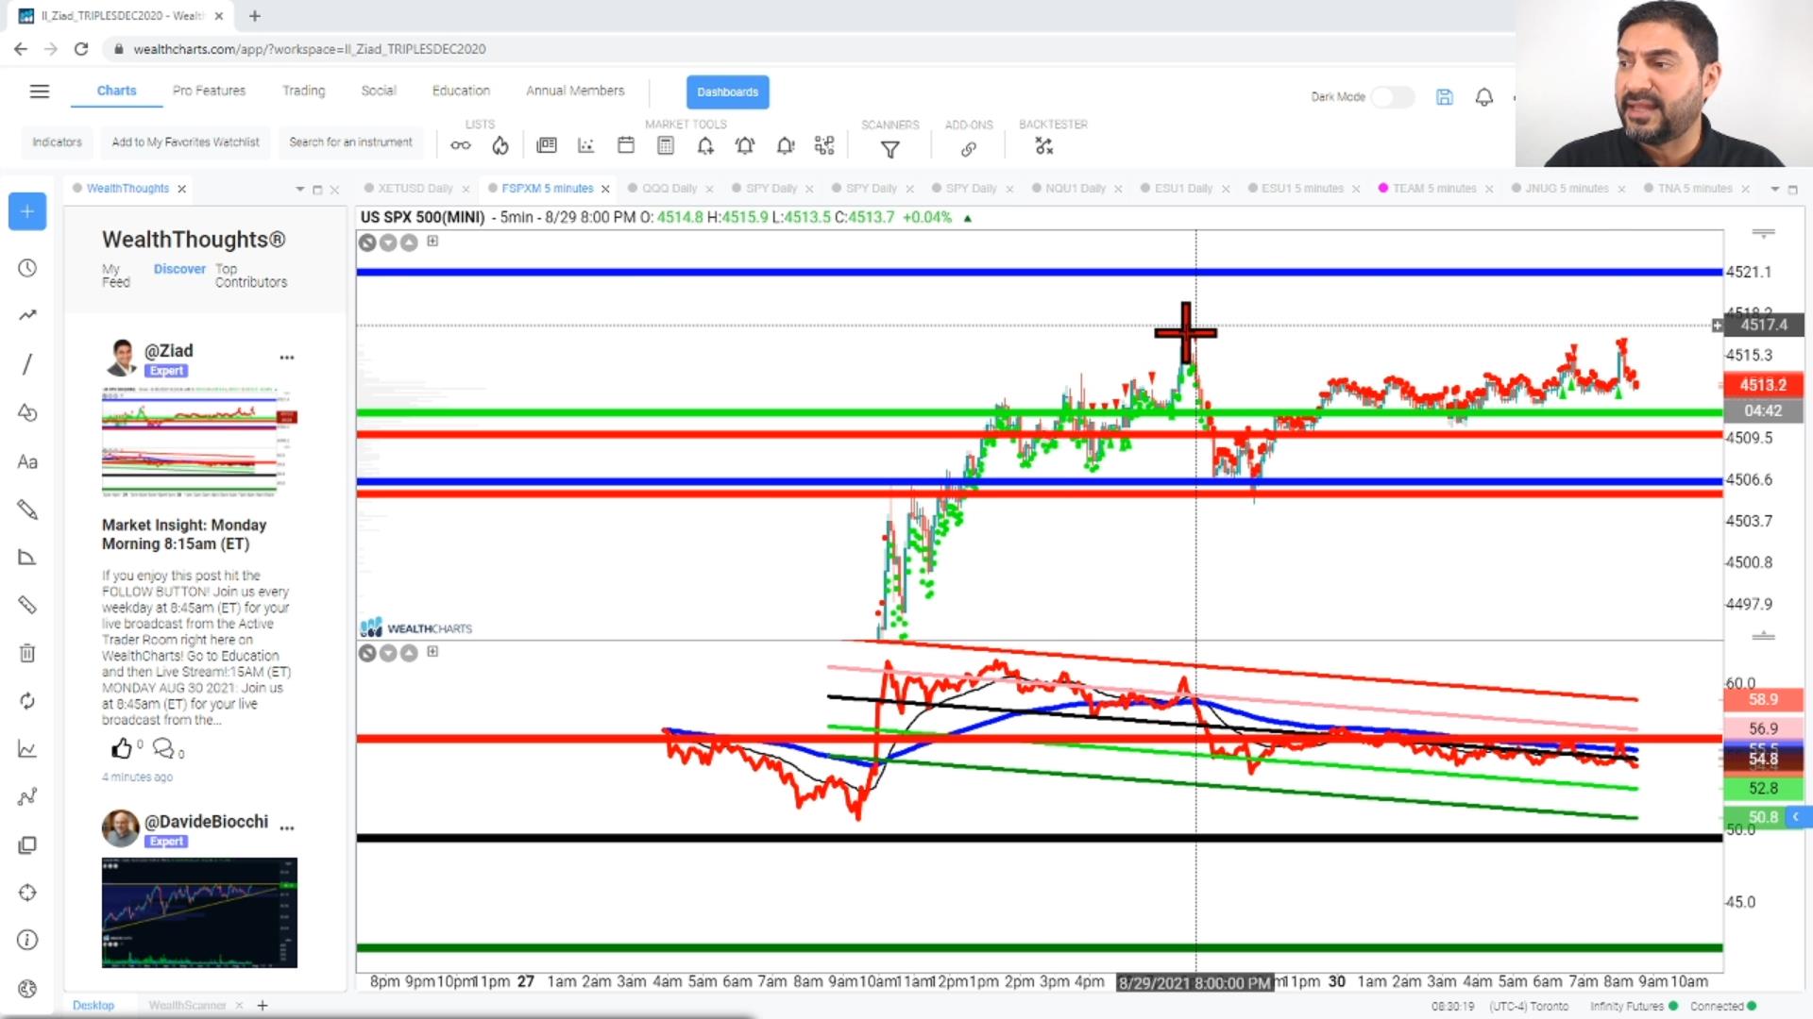Select the trend line drawing tool

27,364
